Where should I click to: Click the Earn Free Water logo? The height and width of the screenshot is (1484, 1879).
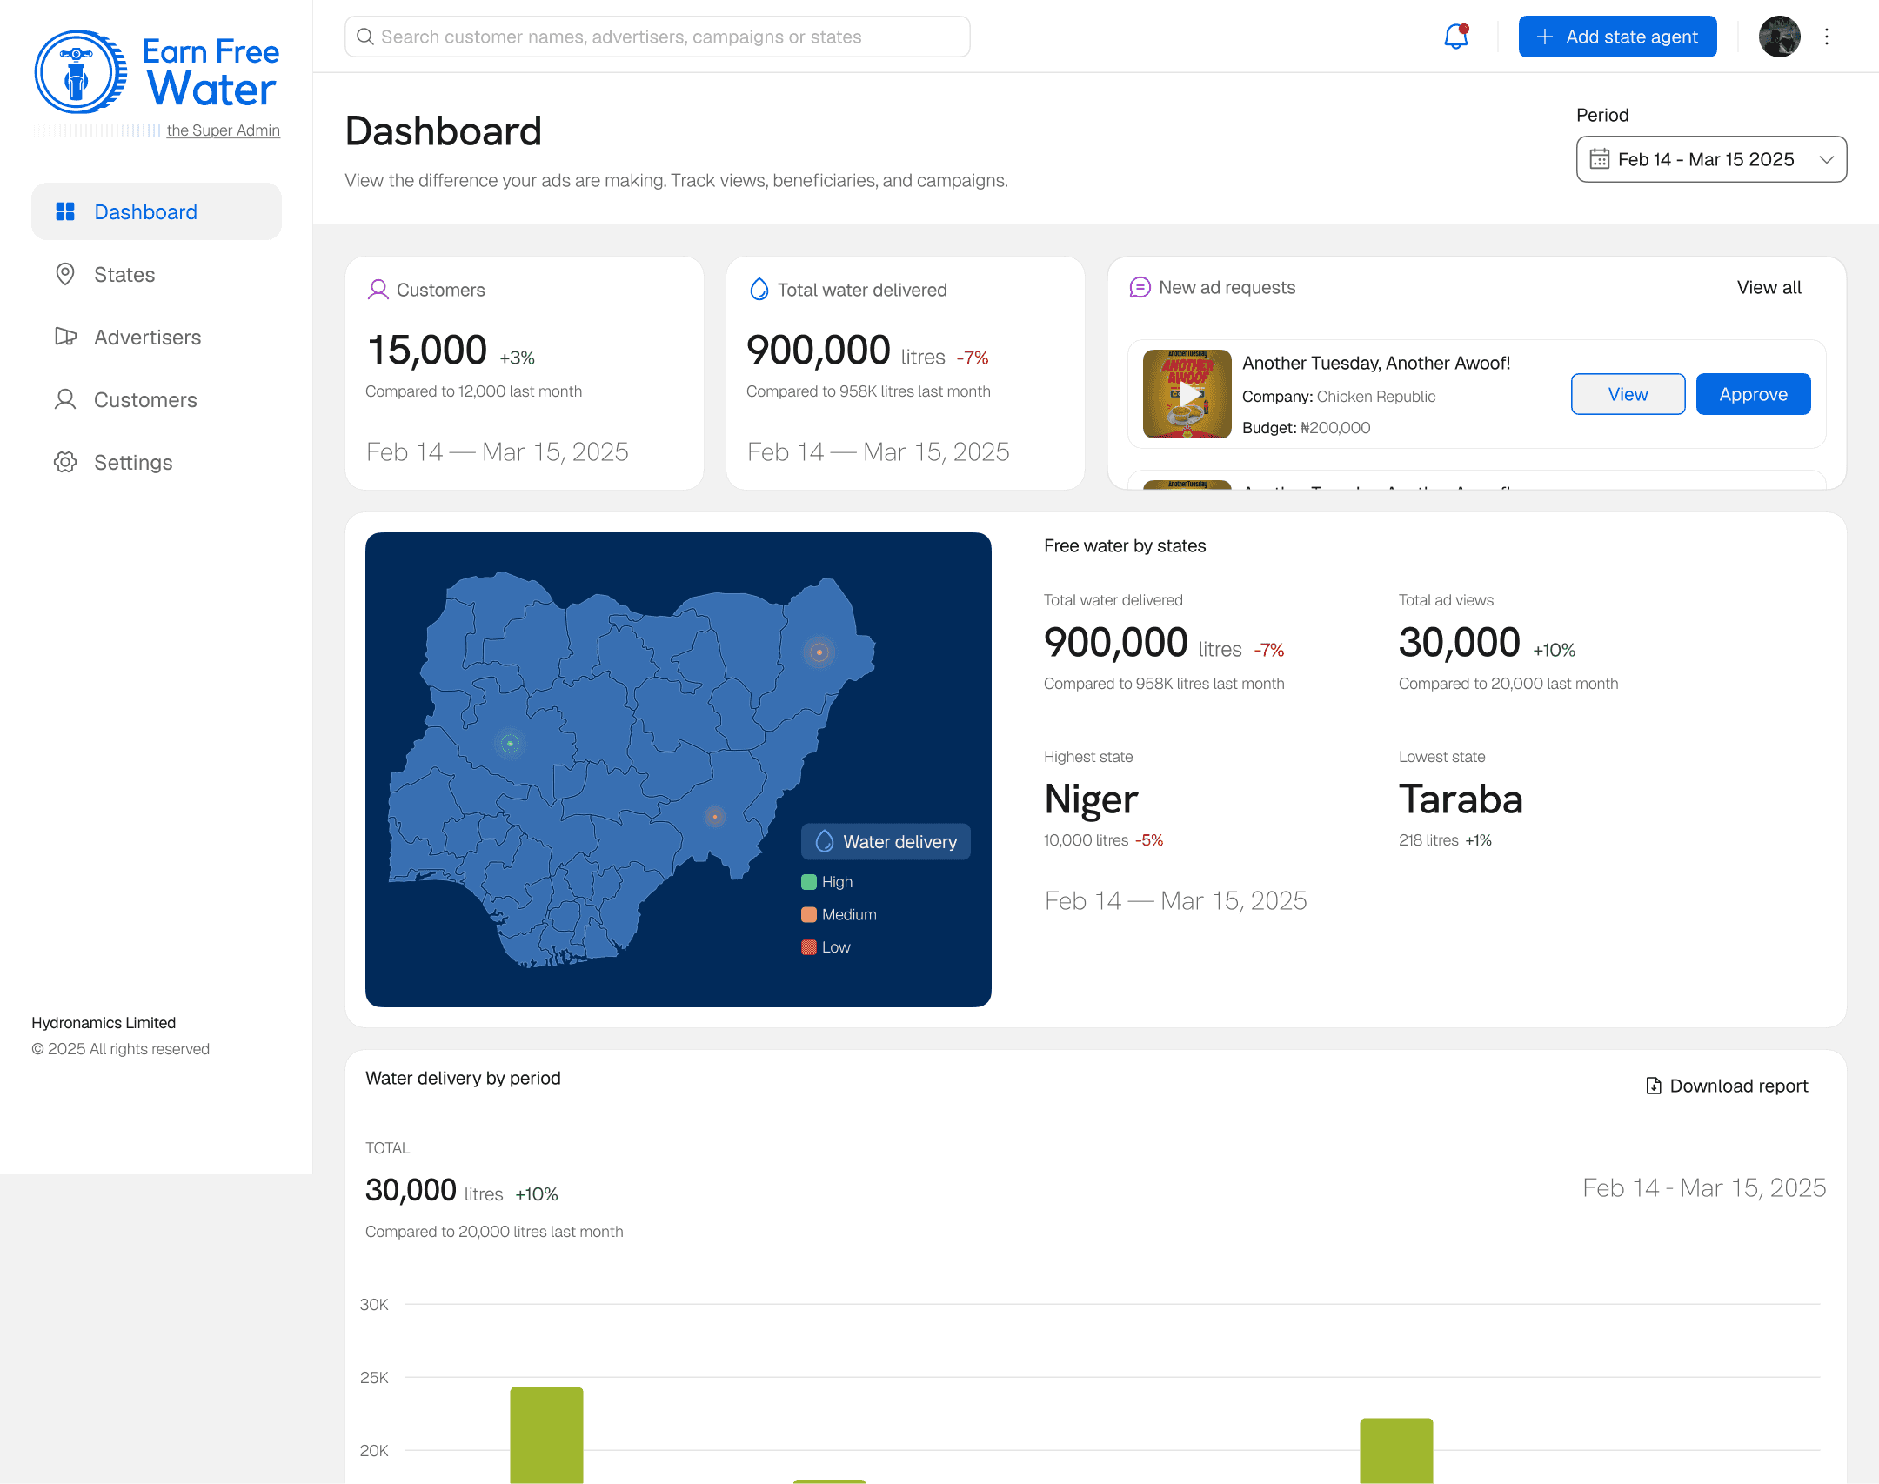pos(157,74)
